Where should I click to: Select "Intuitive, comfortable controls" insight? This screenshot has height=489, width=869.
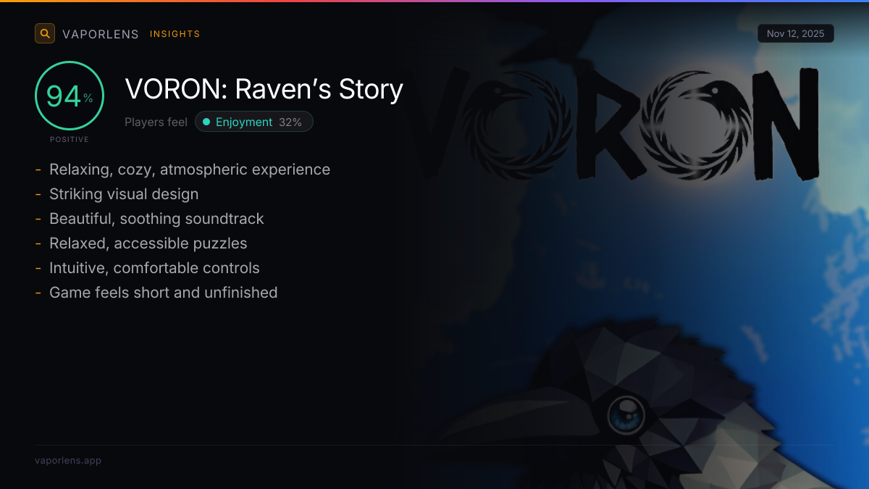pyautogui.click(x=154, y=268)
